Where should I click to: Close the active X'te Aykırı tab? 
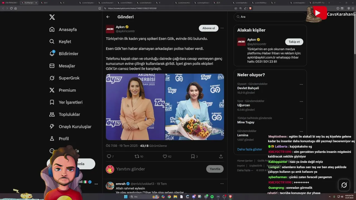click(36, 2)
